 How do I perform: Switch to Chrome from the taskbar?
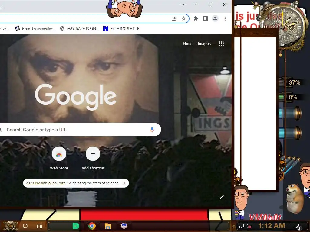pyautogui.click(x=92, y=226)
